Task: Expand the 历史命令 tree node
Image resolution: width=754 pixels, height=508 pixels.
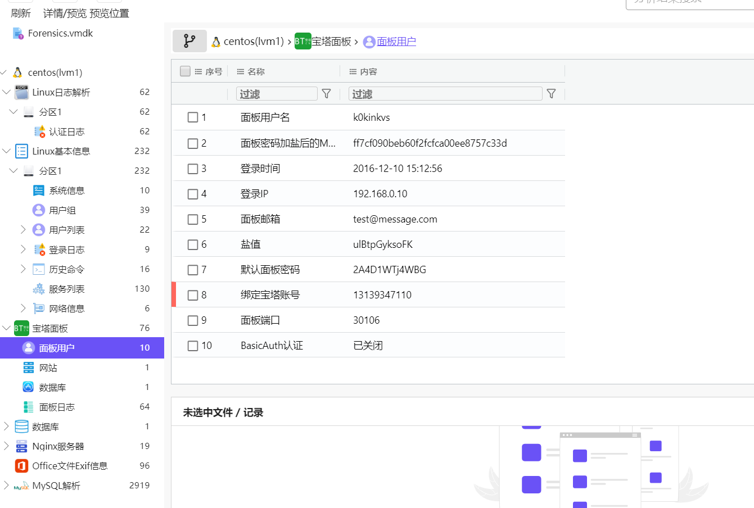Action: point(23,269)
